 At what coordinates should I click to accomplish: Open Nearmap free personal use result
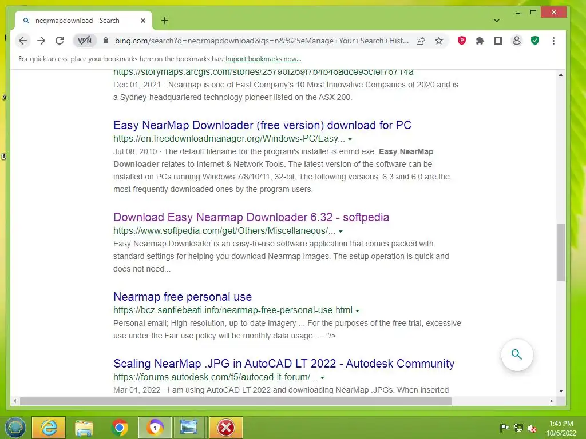(183, 297)
